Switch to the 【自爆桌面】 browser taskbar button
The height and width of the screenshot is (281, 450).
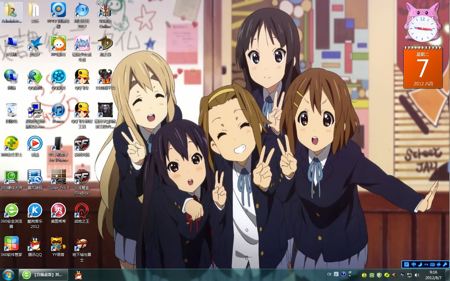43,275
